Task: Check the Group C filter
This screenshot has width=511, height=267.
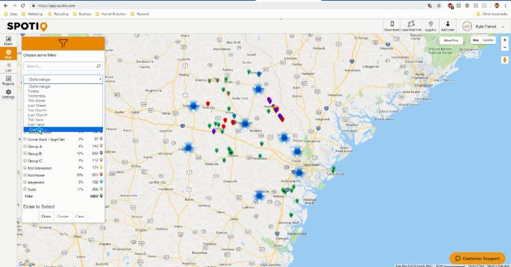Action: point(25,161)
